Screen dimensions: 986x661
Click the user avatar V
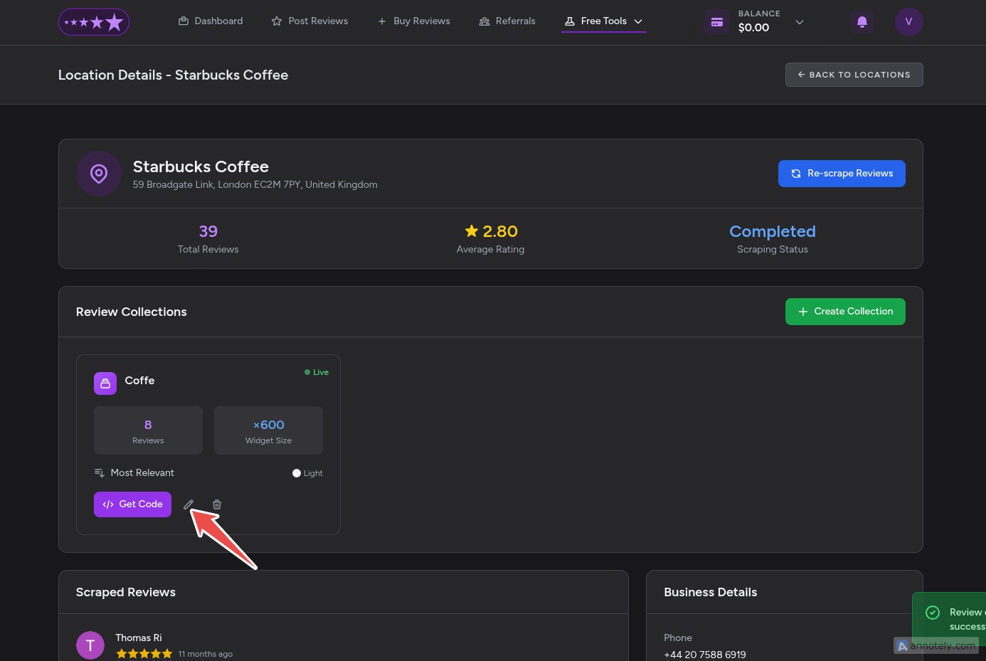pyautogui.click(x=908, y=22)
